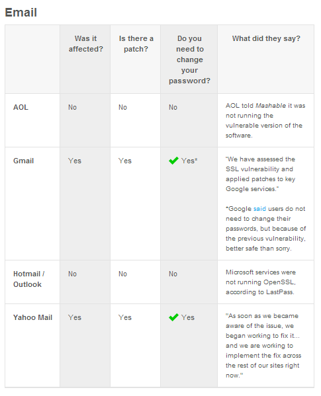Click the 'Is there a patch?' column header

[x=136, y=44]
